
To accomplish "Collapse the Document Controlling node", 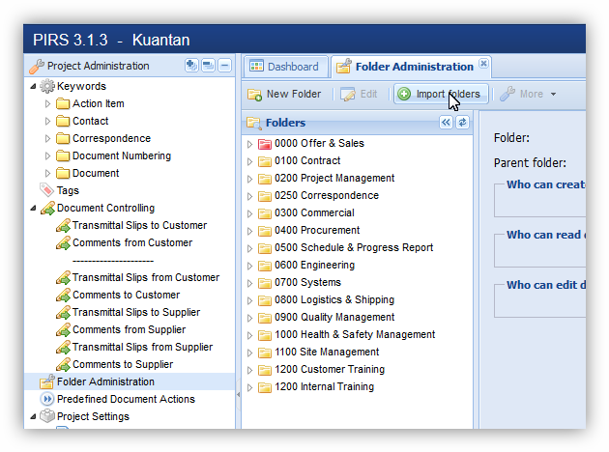I will [x=34, y=209].
